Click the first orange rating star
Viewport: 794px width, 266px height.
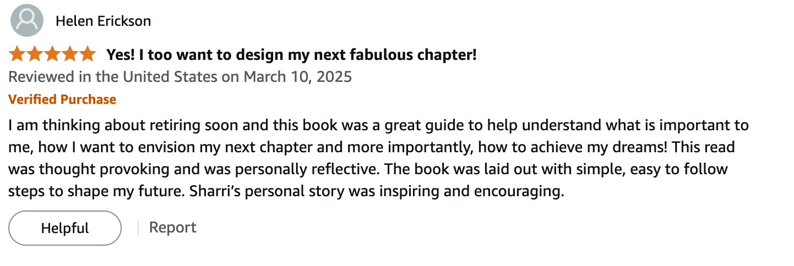pos(17,54)
